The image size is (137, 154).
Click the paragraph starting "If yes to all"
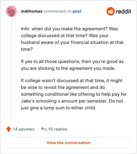point(72,65)
